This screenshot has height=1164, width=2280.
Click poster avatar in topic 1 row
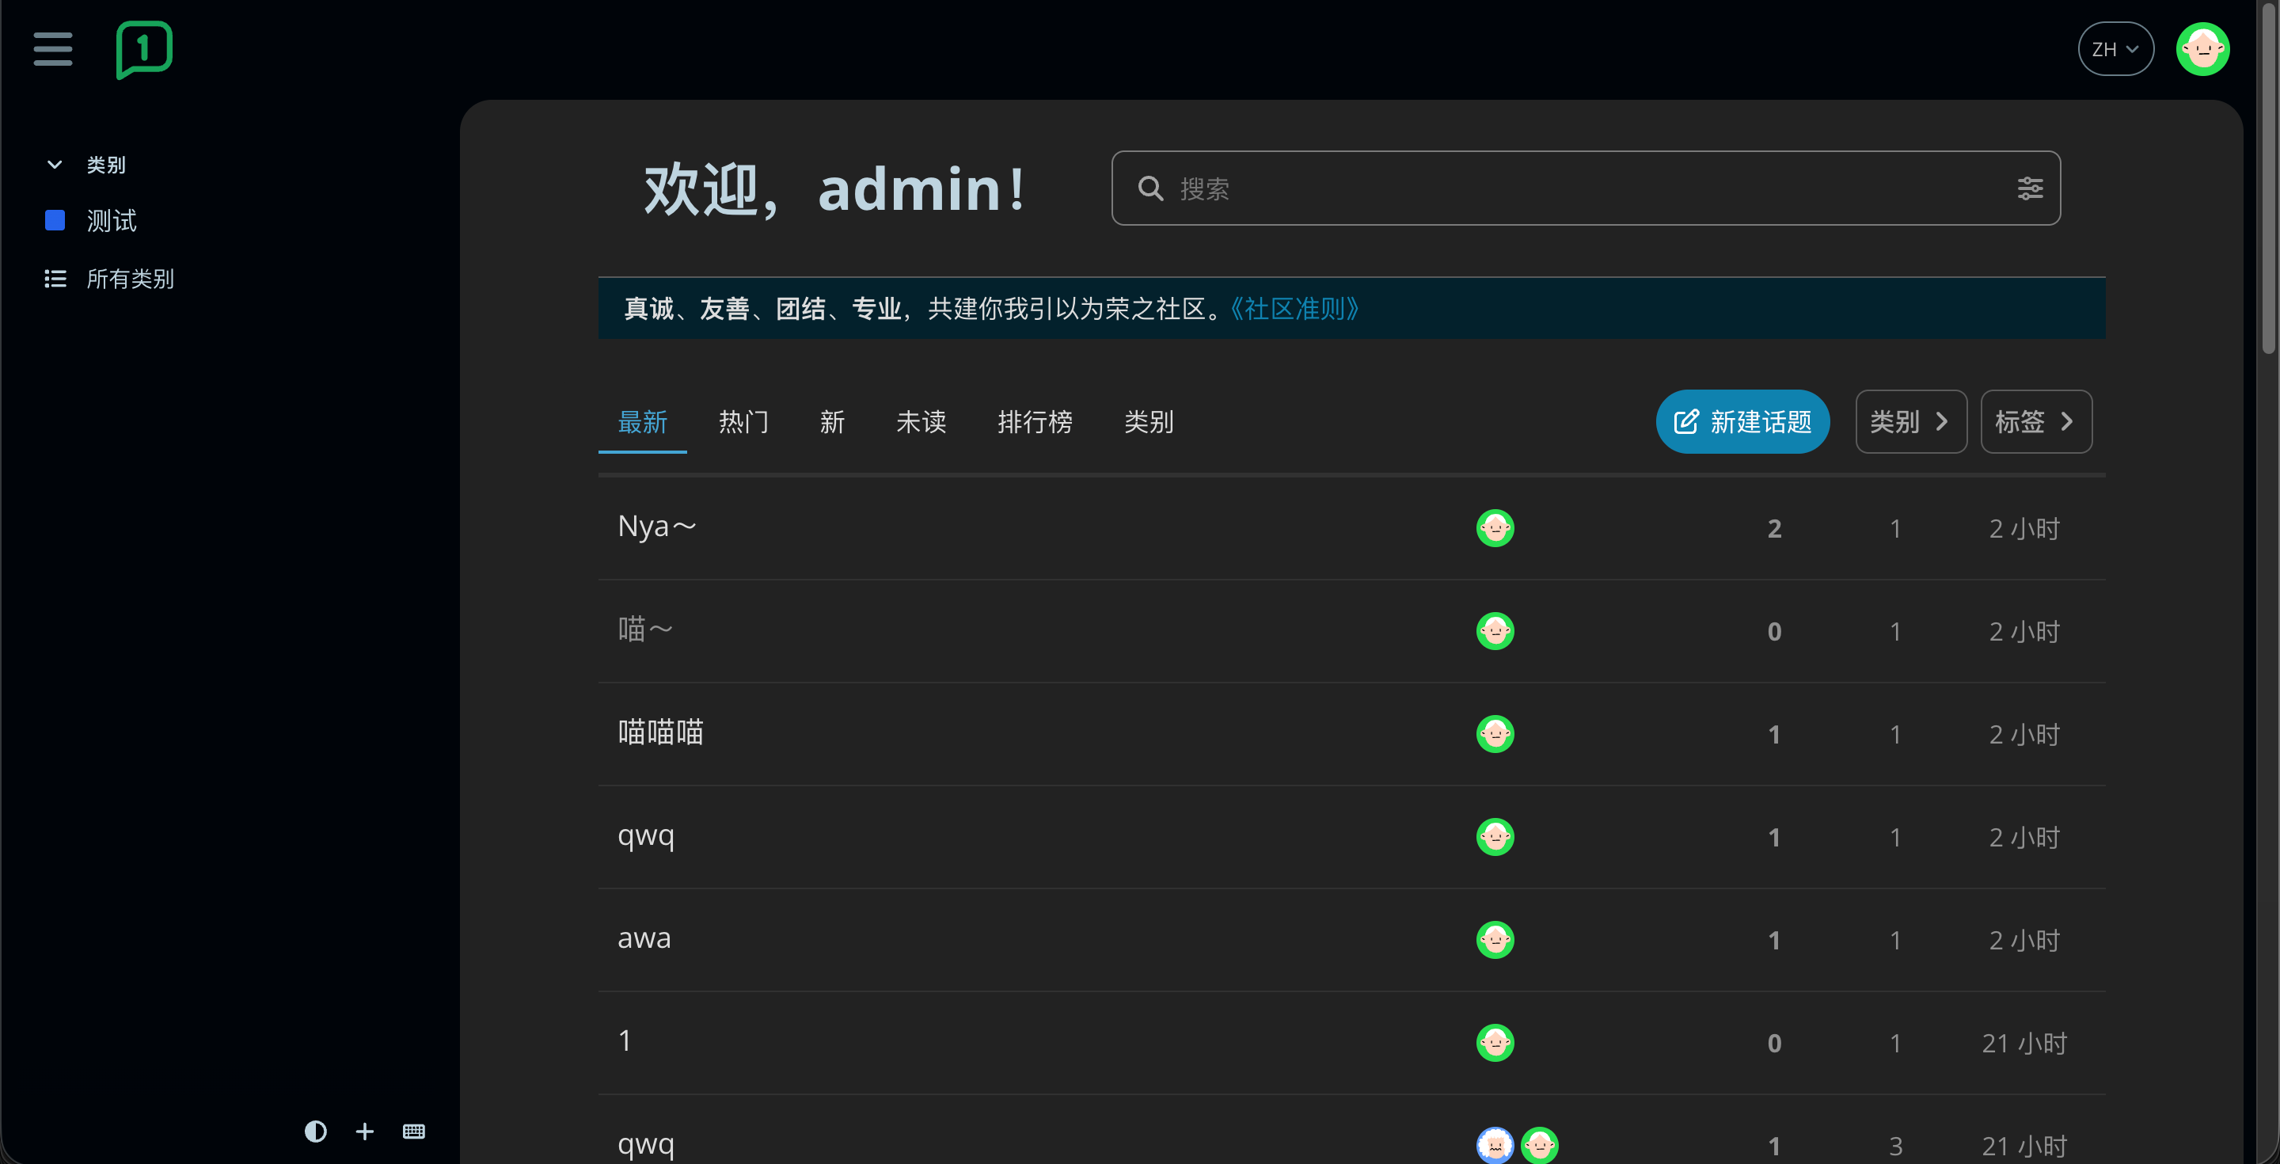[x=1495, y=1042]
